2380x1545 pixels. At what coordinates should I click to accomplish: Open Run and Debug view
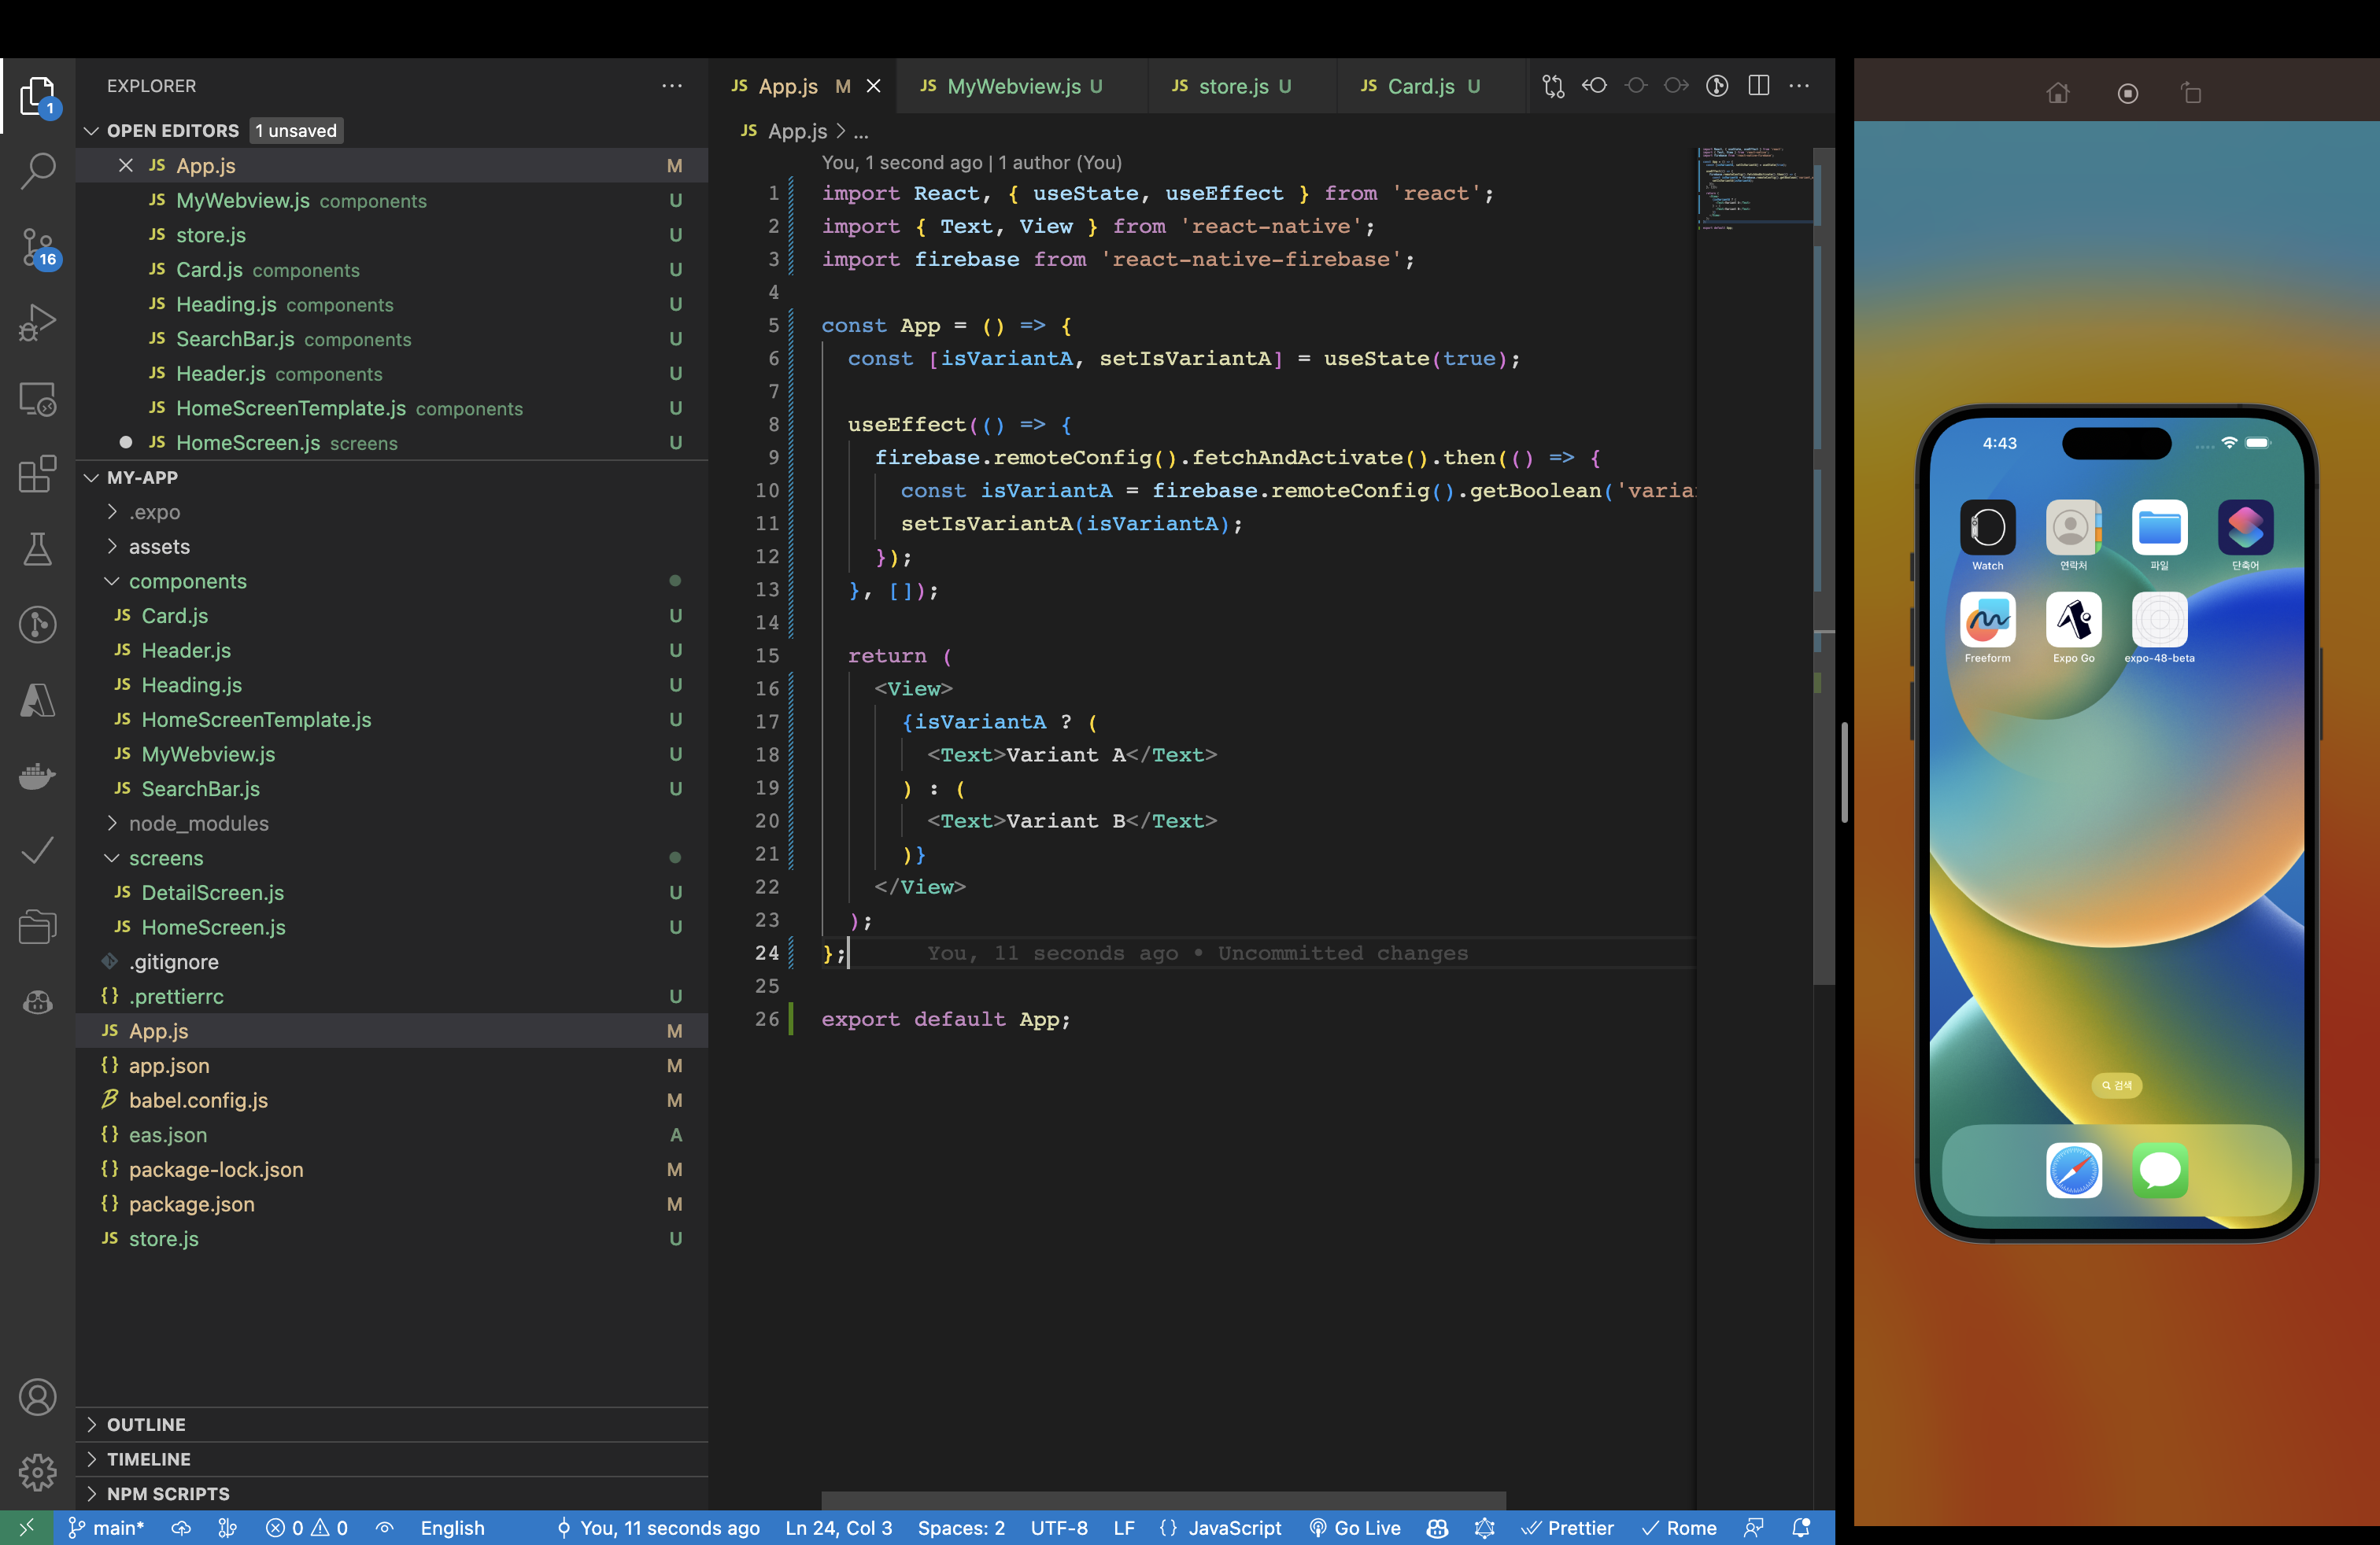tap(38, 323)
